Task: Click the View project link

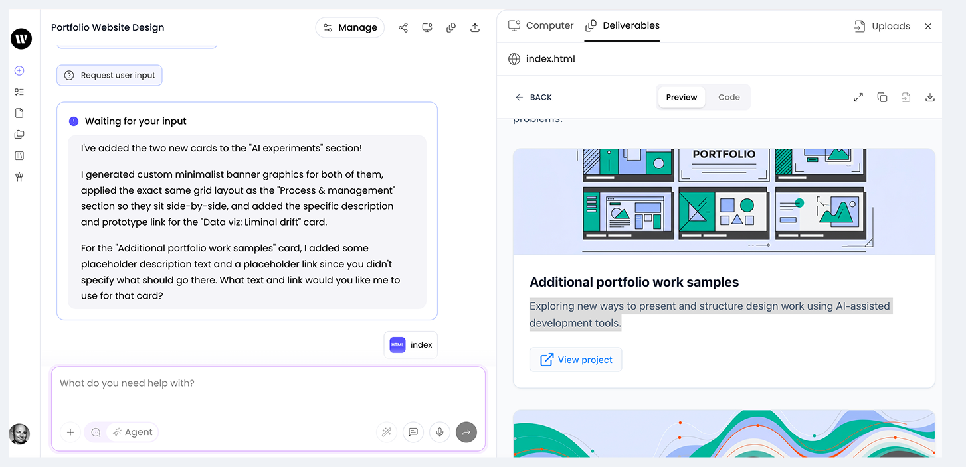Action: tap(576, 360)
